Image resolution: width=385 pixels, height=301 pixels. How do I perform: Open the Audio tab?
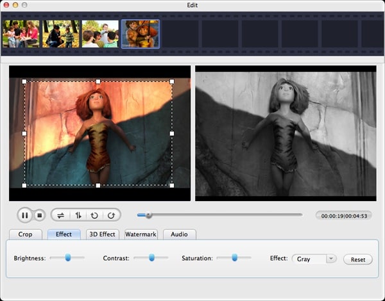[179, 234]
